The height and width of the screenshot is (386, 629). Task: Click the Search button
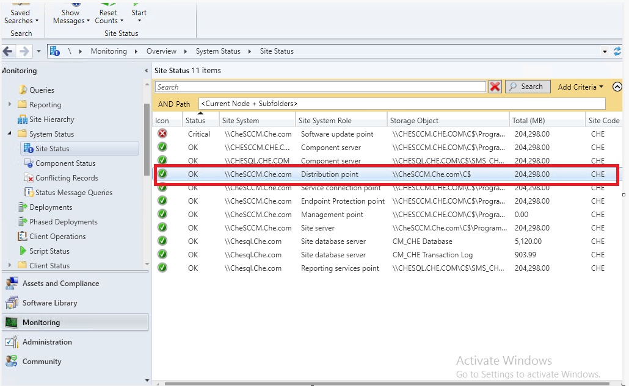click(528, 87)
